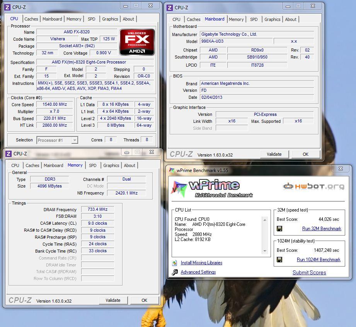The height and width of the screenshot is (327, 356).
Task: Click the FSB:DRAM ratio 3:10 field
Action: point(98,216)
